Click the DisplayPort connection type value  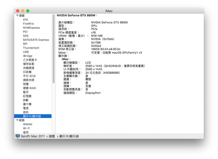93,93
